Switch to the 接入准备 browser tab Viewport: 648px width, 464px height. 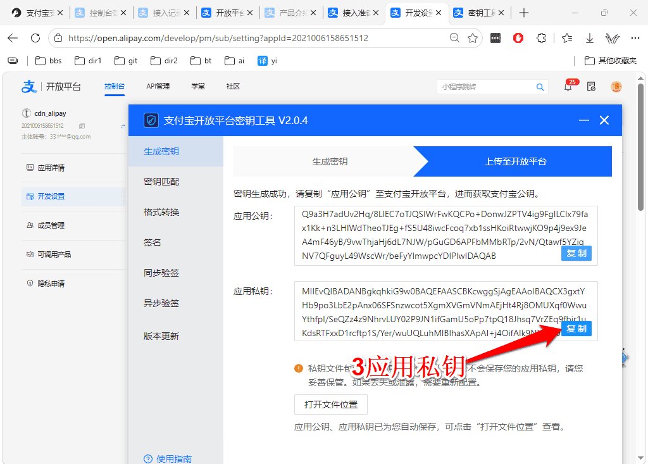(353, 13)
